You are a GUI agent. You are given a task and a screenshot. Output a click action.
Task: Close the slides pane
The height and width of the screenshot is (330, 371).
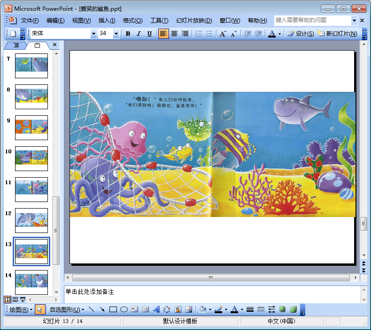pos(54,45)
